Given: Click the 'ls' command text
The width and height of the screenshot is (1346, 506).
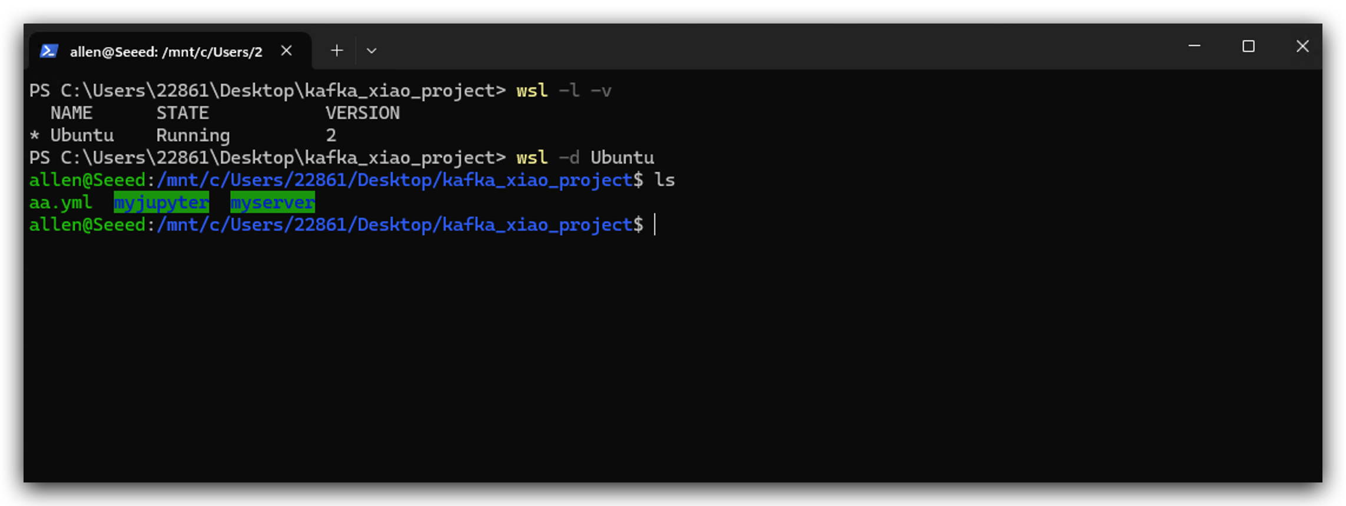Looking at the screenshot, I should coord(665,180).
